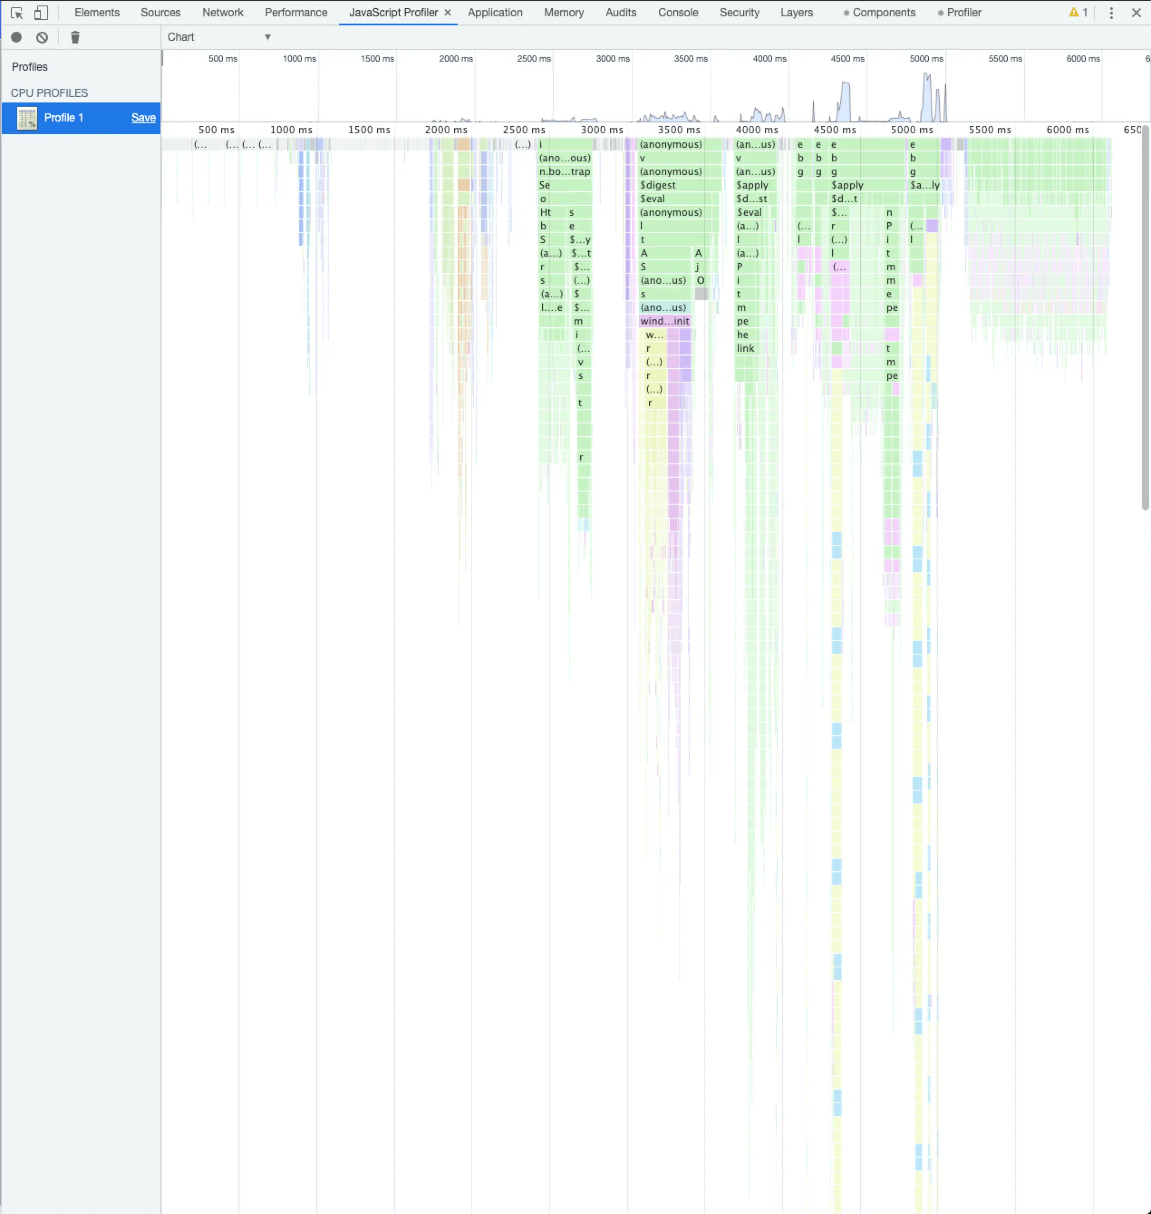Image resolution: width=1151 pixels, height=1214 pixels.
Task: Click the yellow warning count icon
Action: [1078, 12]
